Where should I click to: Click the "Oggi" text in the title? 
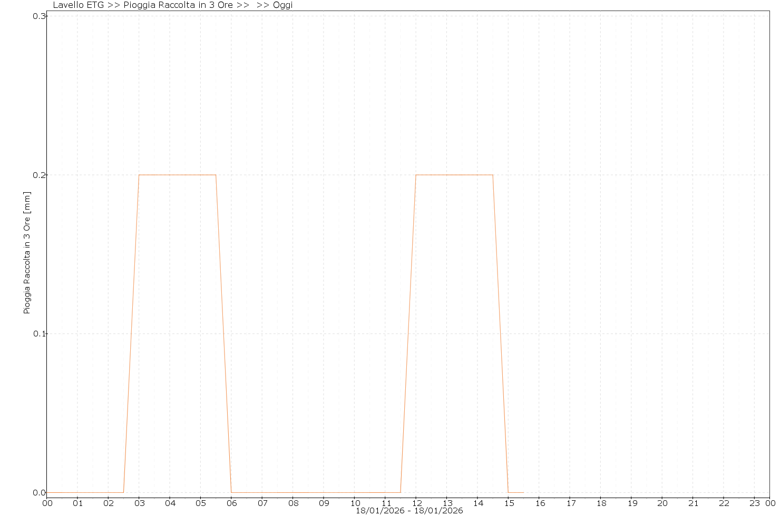[x=282, y=5]
